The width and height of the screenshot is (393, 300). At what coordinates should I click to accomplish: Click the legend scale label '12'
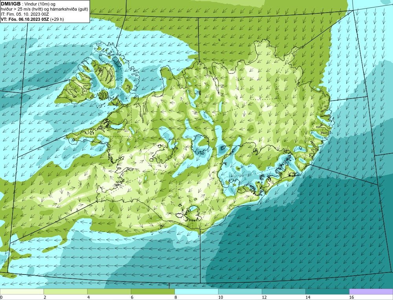point(264,297)
